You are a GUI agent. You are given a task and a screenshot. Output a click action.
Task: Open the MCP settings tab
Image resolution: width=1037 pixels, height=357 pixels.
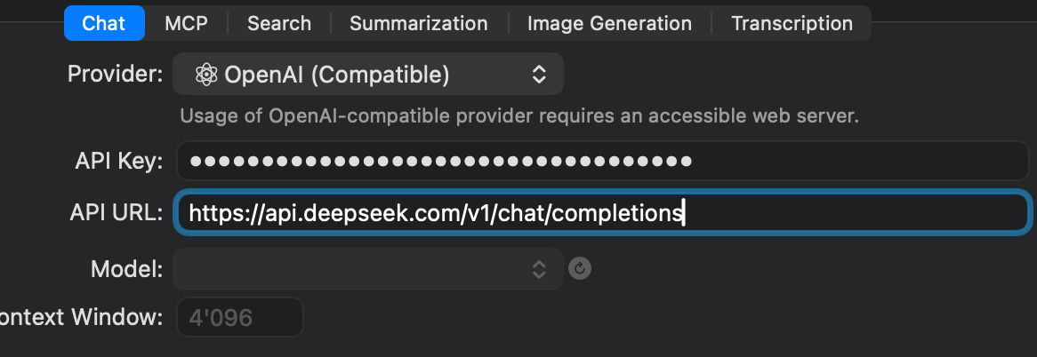[x=186, y=23]
